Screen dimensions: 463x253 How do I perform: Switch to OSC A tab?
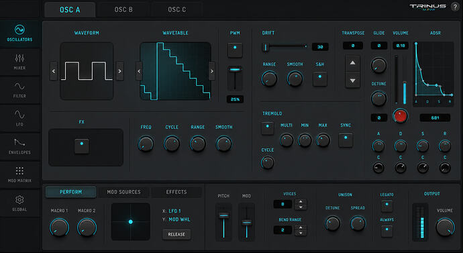click(70, 10)
